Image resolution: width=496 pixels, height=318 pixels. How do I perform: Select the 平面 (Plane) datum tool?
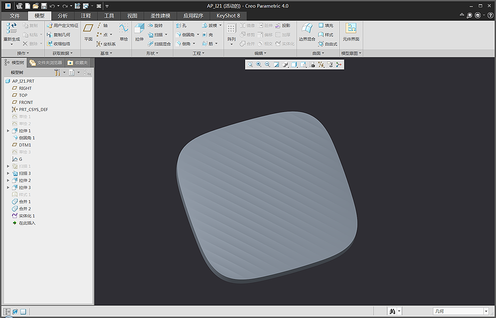coord(88,32)
